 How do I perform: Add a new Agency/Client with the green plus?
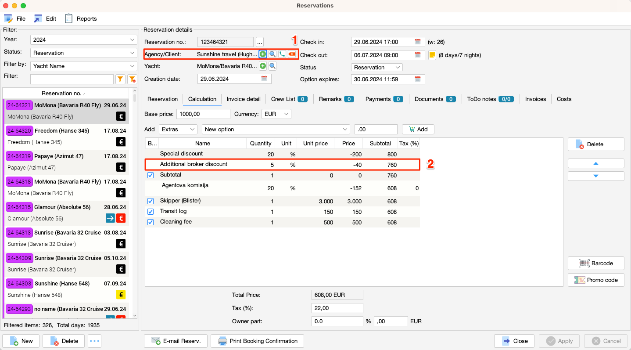coord(262,54)
